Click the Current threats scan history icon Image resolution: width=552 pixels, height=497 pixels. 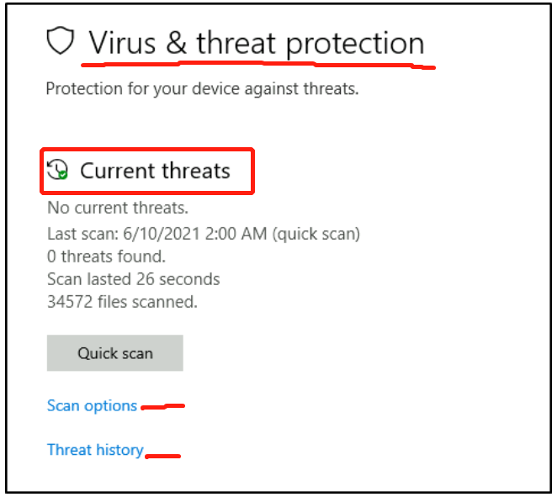click(x=57, y=171)
